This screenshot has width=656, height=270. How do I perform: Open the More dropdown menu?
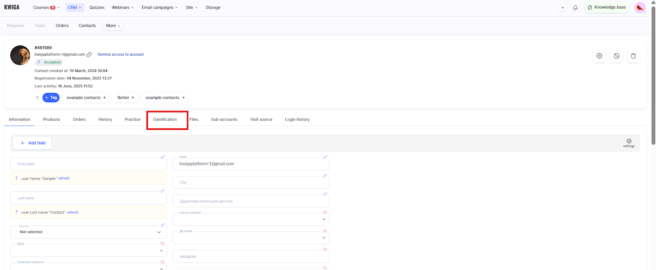tap(113, 26)
